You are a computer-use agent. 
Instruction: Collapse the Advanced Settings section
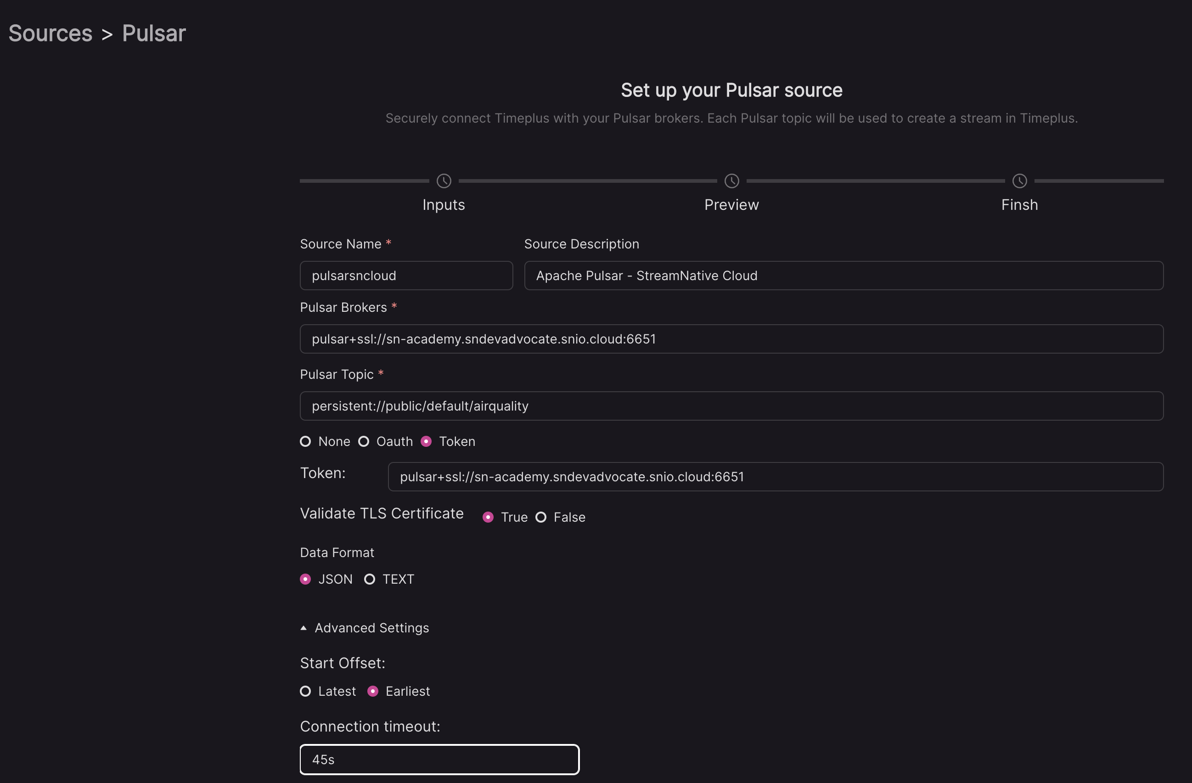click(365, 628)
